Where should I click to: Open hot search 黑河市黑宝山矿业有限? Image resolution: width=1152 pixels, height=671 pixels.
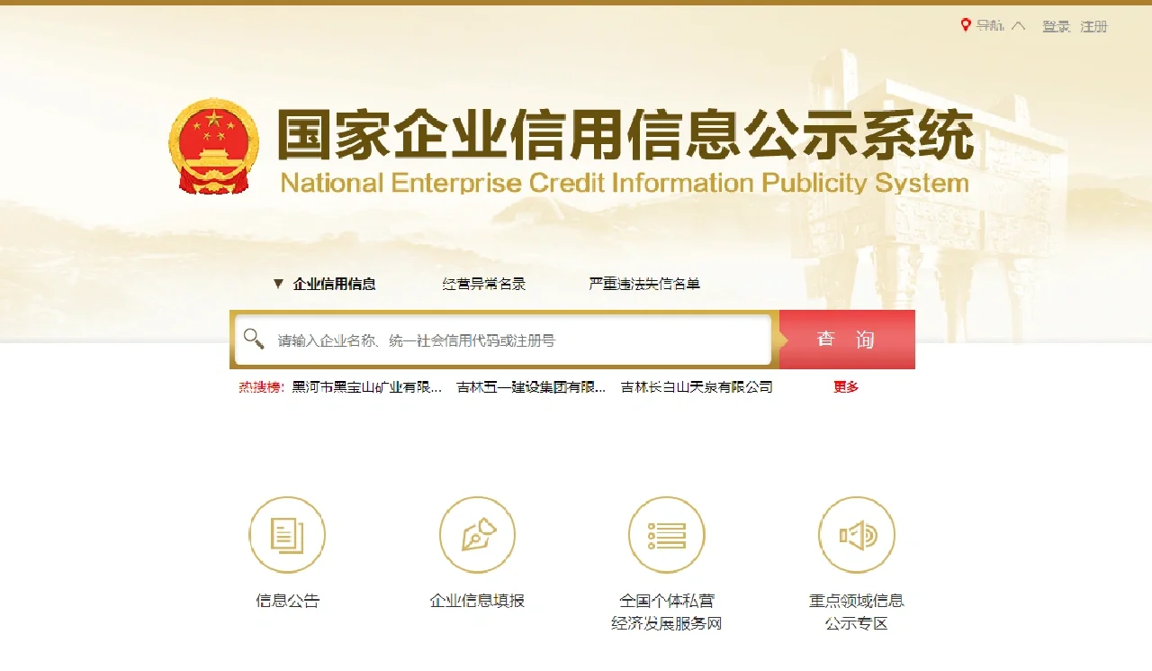click(x=367, y=387)
